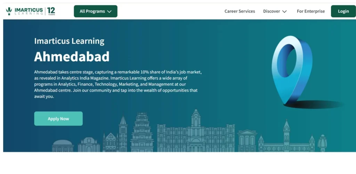Click the pillared building right of the palace

(247, 141)
